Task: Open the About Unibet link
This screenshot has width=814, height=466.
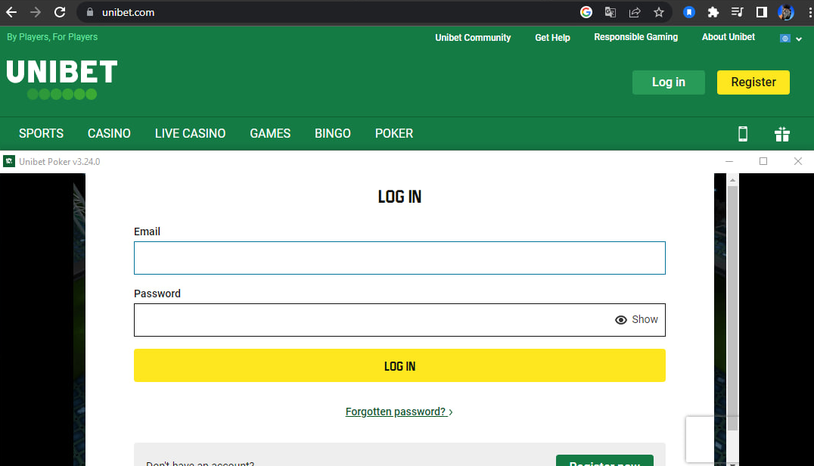Action: pos(729,37)
